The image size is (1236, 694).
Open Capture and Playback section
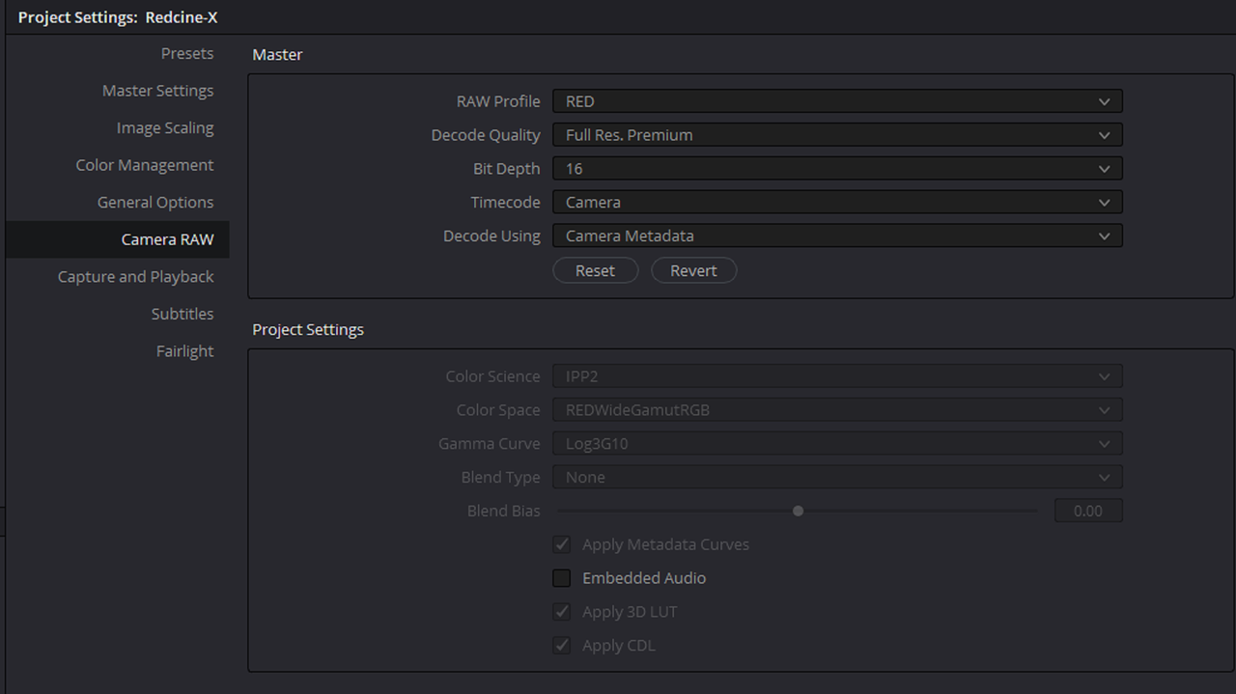[135, 277]
